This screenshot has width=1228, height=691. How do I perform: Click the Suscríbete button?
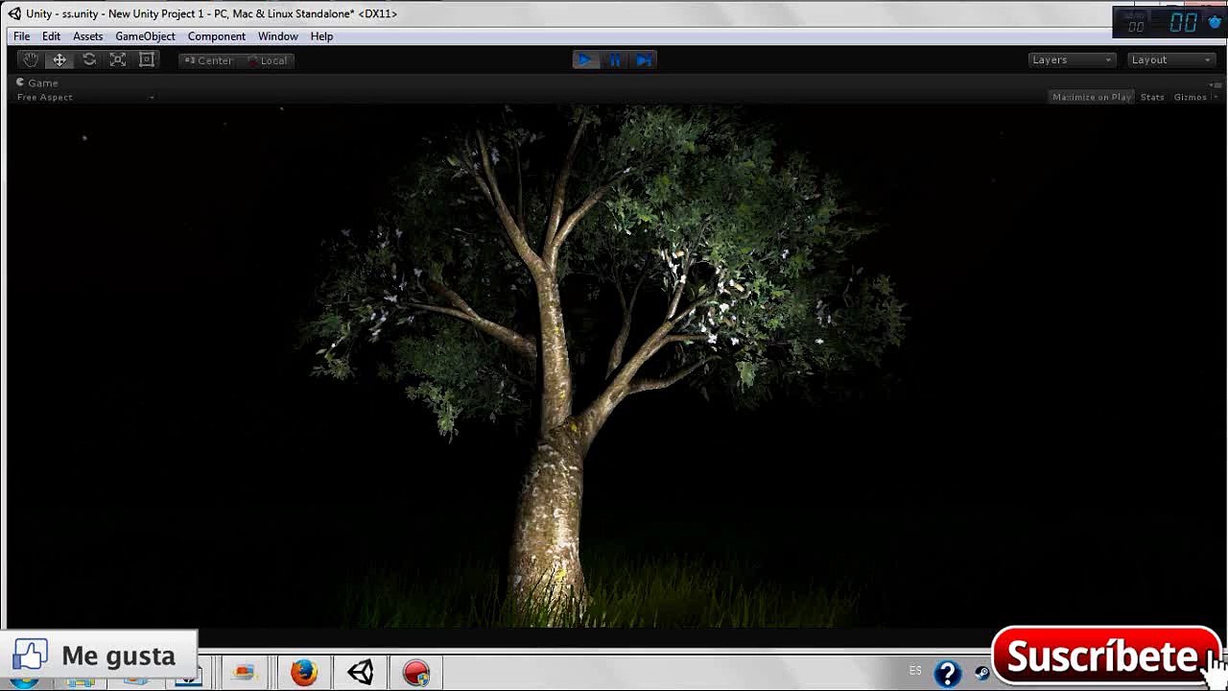[x=1105, y=656]
